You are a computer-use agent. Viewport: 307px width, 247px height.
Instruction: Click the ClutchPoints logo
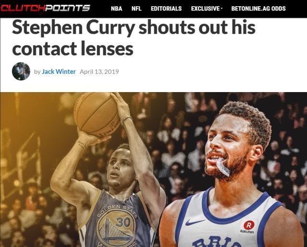click(45, 8)
